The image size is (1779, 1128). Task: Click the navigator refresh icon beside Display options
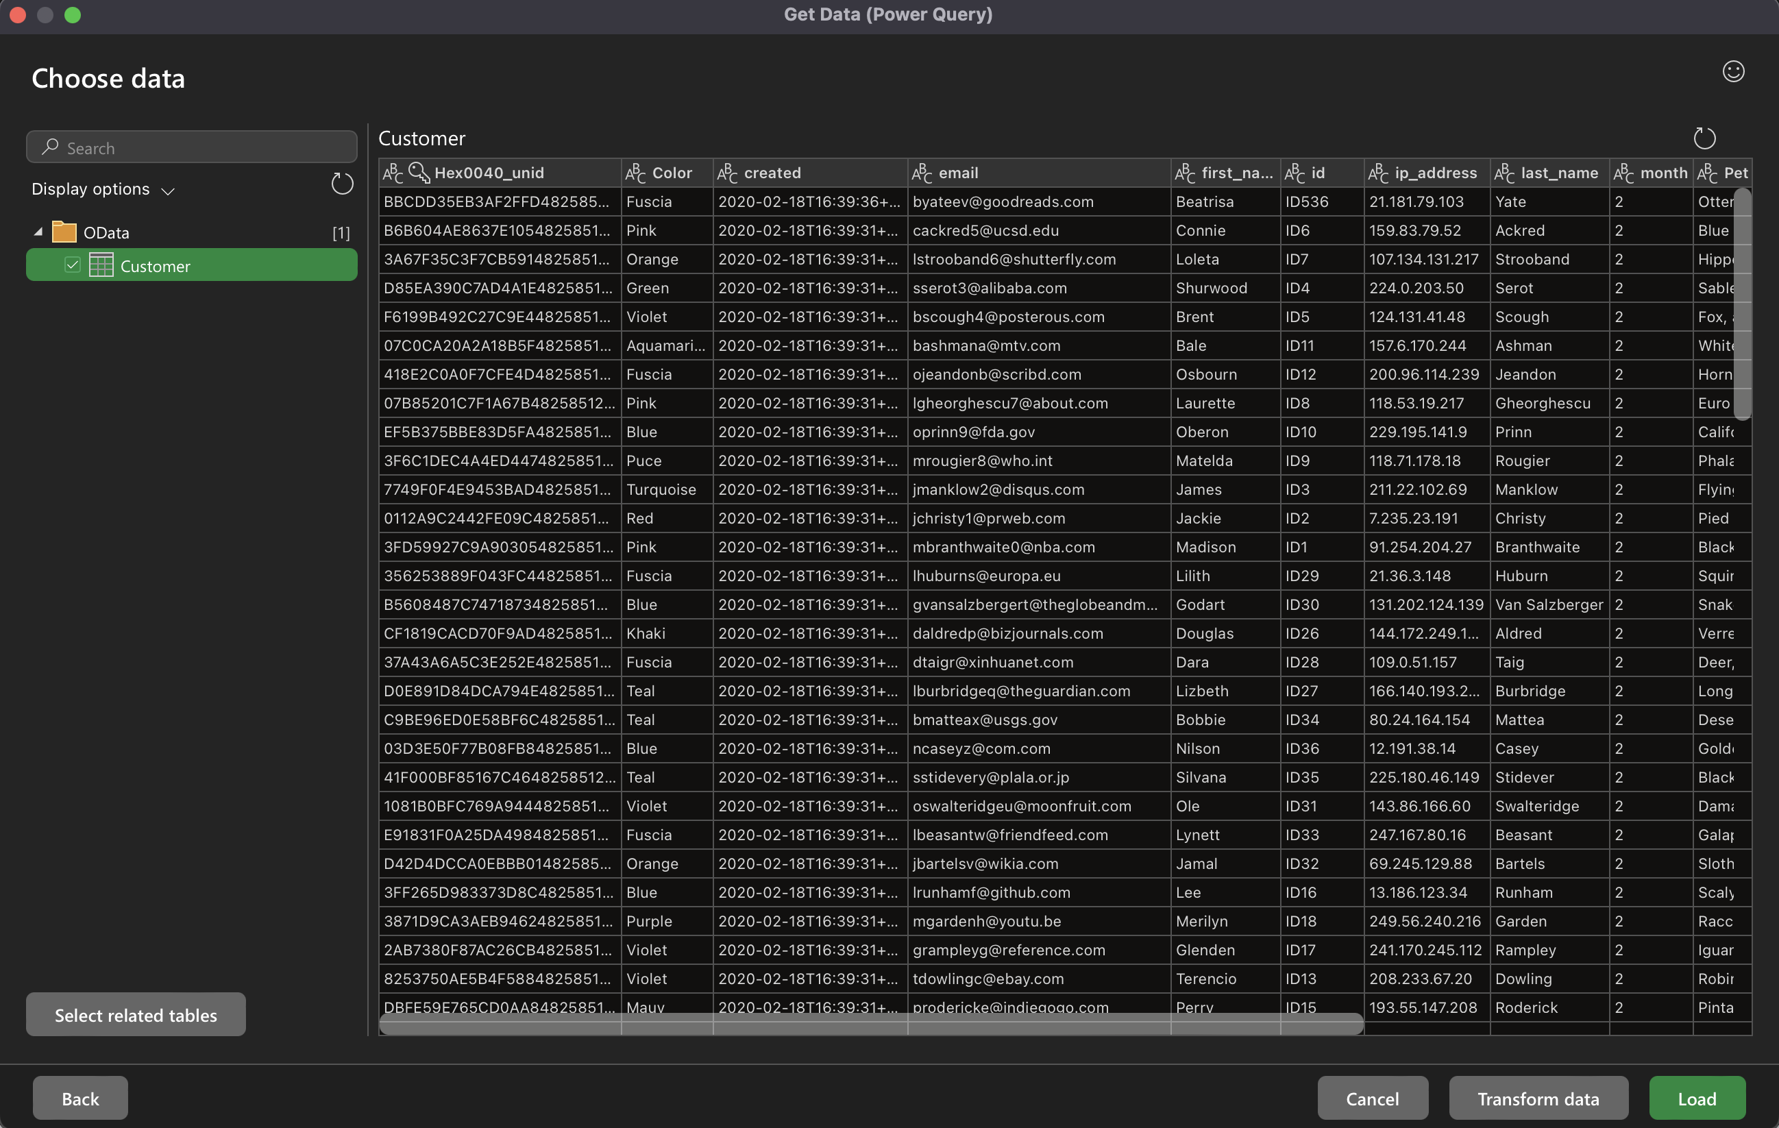[342, 184]
